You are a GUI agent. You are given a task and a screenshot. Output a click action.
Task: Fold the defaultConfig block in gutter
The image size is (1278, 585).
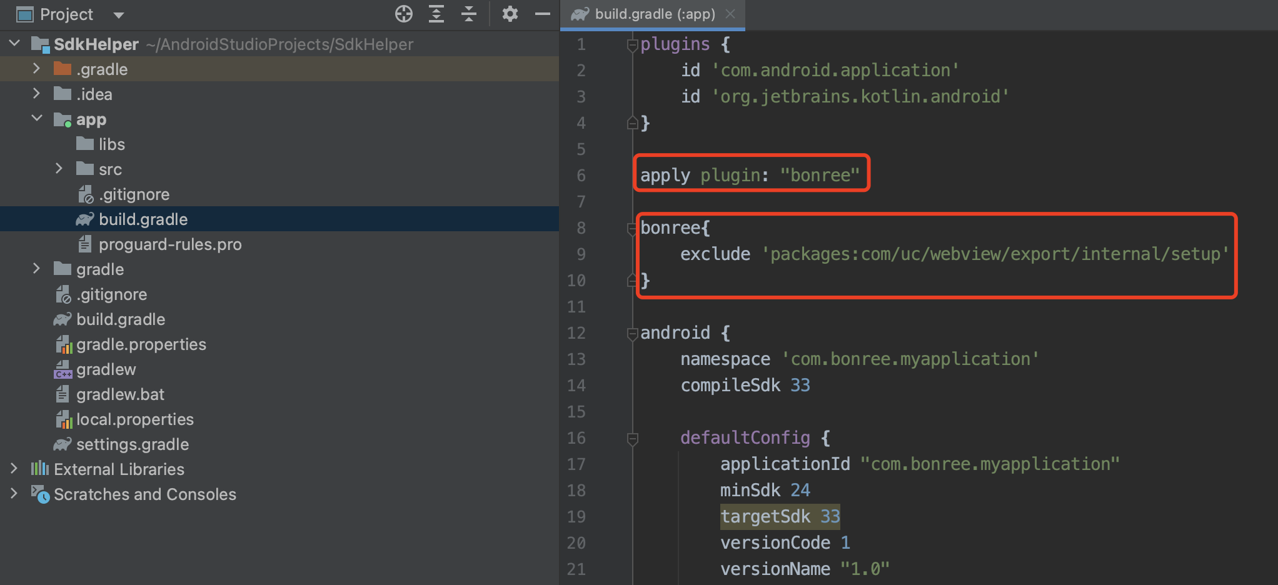point(632,439)
